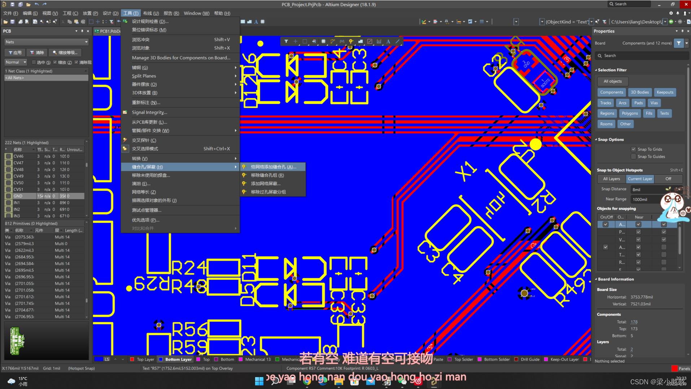Click 给网络添加缝合孔 (A) submenu entry

(273, 167)
